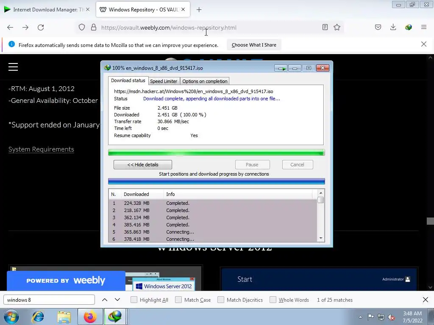434x325 pixels.
Task: Switch to Internet Download Manager in taskbar
Action: 115,317
